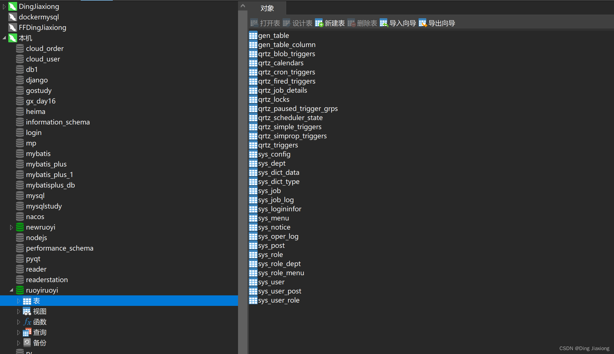This screenshot has width=614, height=354.
Task: Click the Delete Table (删除表) toolbar icon
Action: tap(351, 23)
